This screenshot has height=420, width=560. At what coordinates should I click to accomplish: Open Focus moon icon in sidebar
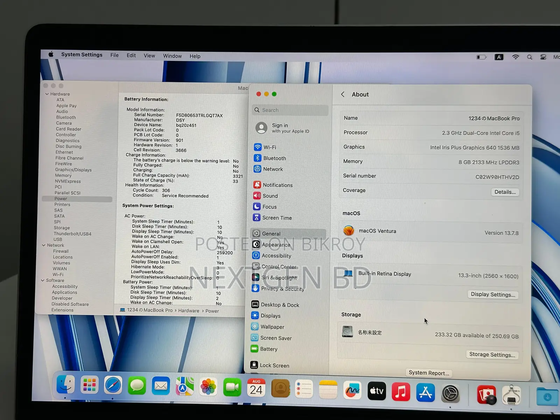(x=257, y=206)
